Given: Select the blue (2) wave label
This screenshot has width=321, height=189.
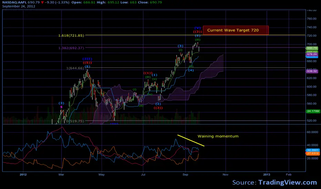Looking at the screenshot, I should tap(158, 104).
